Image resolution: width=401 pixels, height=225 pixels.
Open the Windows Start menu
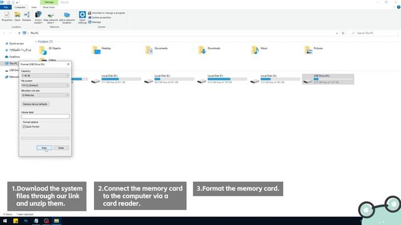point(5,221)
